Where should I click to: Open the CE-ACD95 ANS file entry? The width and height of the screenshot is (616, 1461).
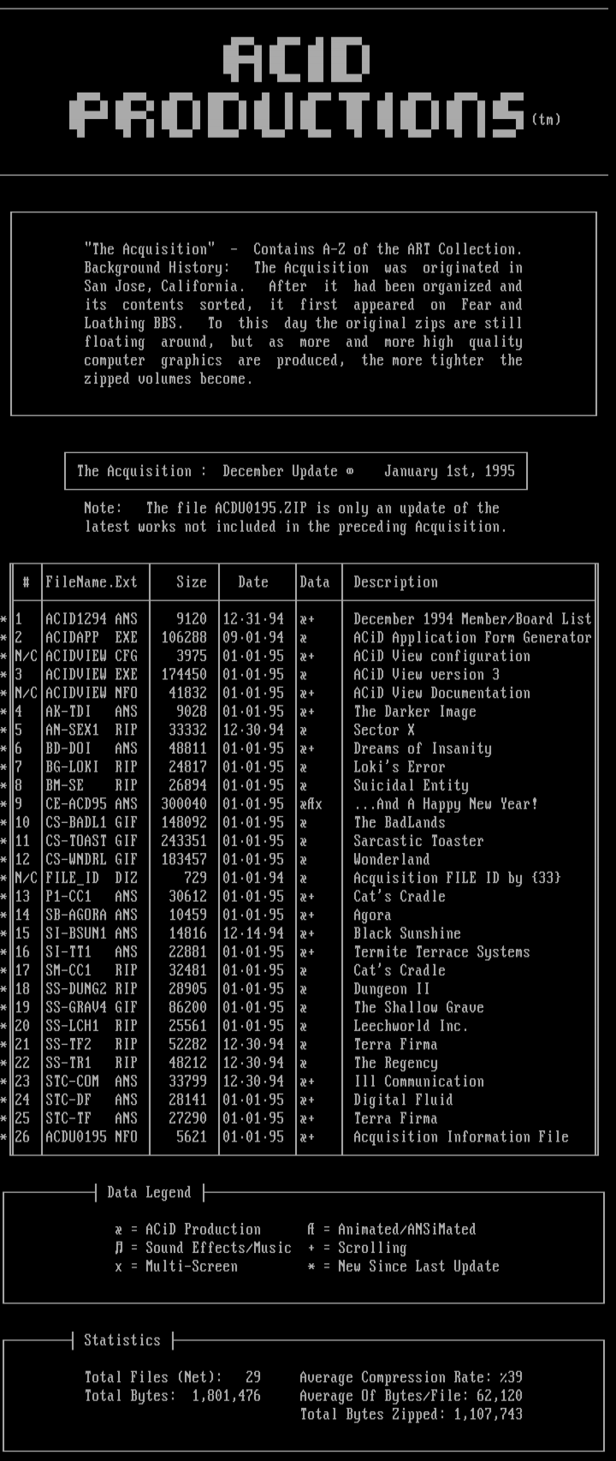[x=91, y=804]
